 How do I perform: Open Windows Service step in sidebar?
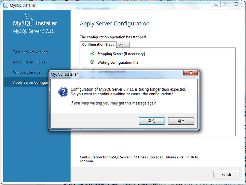(x=27, y=72)
